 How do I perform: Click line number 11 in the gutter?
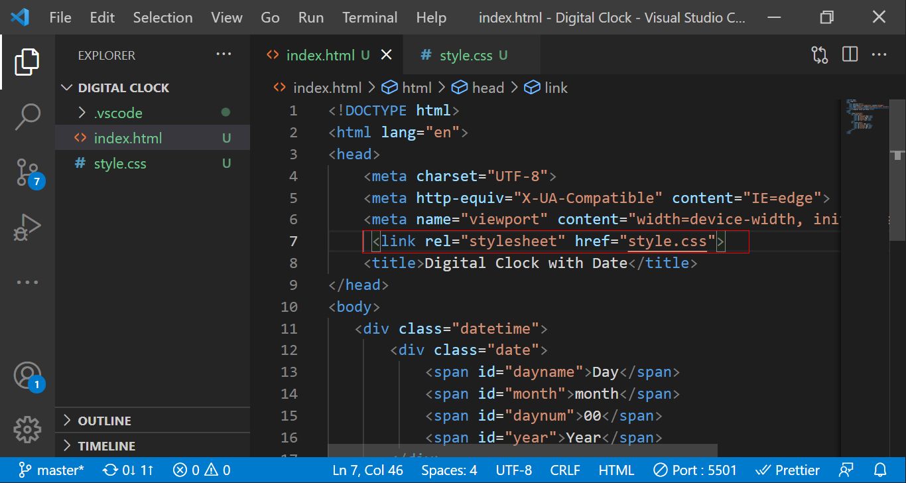289,328
